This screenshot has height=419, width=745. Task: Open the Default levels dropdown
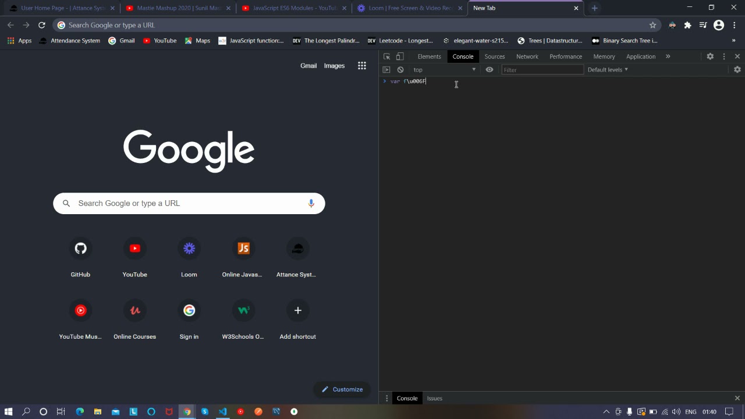(608, 70)
